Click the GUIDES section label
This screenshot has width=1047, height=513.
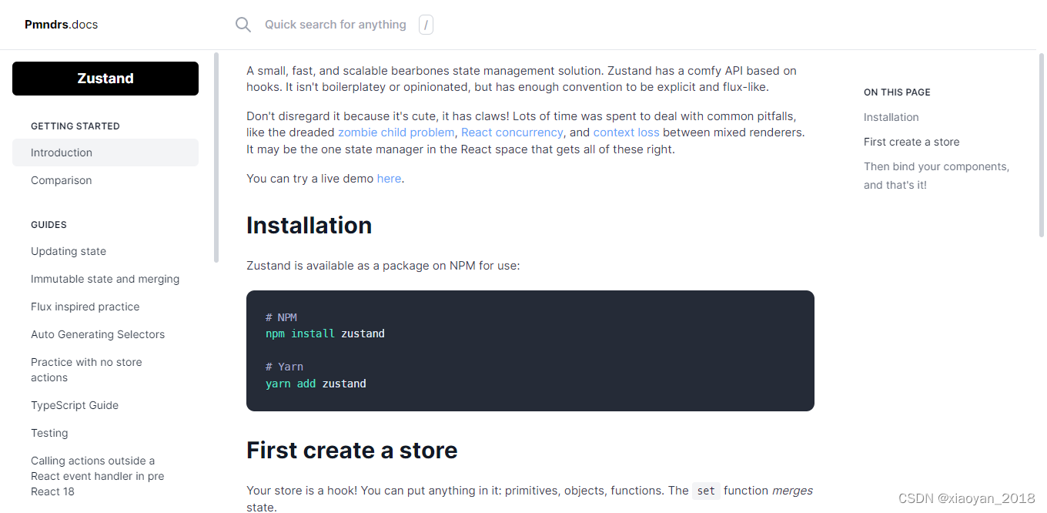point(49,224)
